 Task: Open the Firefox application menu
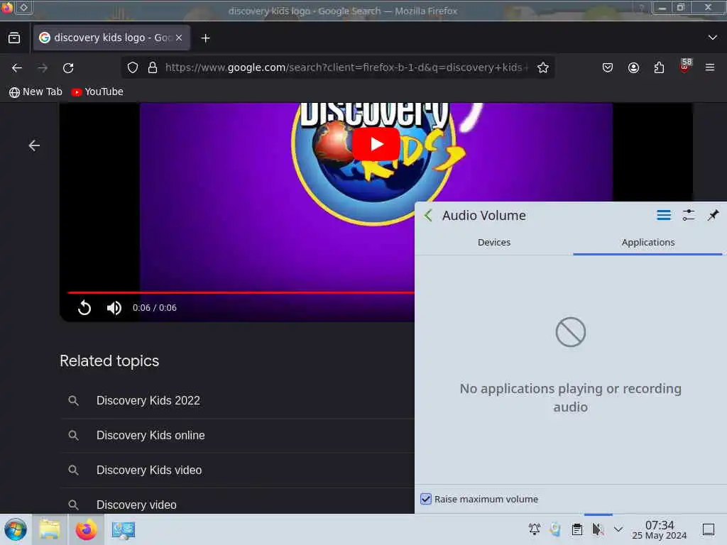tap(710, 67)
